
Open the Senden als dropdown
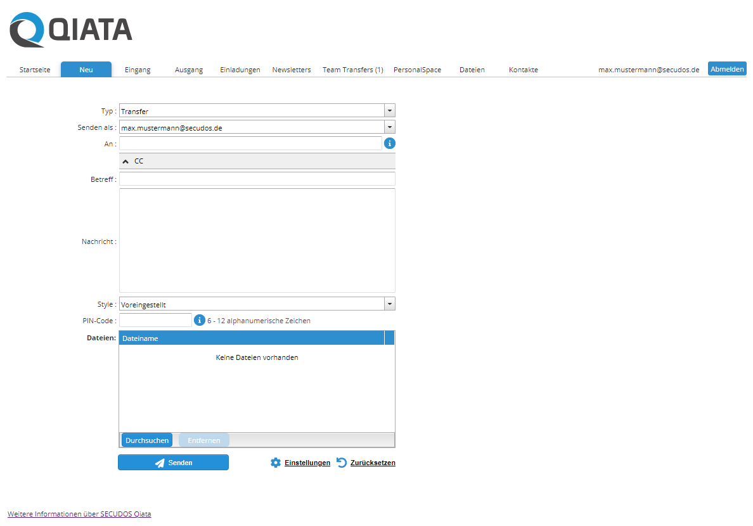(x=389, y=127)
